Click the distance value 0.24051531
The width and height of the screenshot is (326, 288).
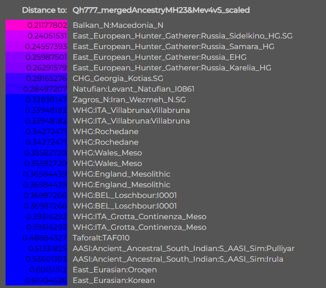pos(47,36)
